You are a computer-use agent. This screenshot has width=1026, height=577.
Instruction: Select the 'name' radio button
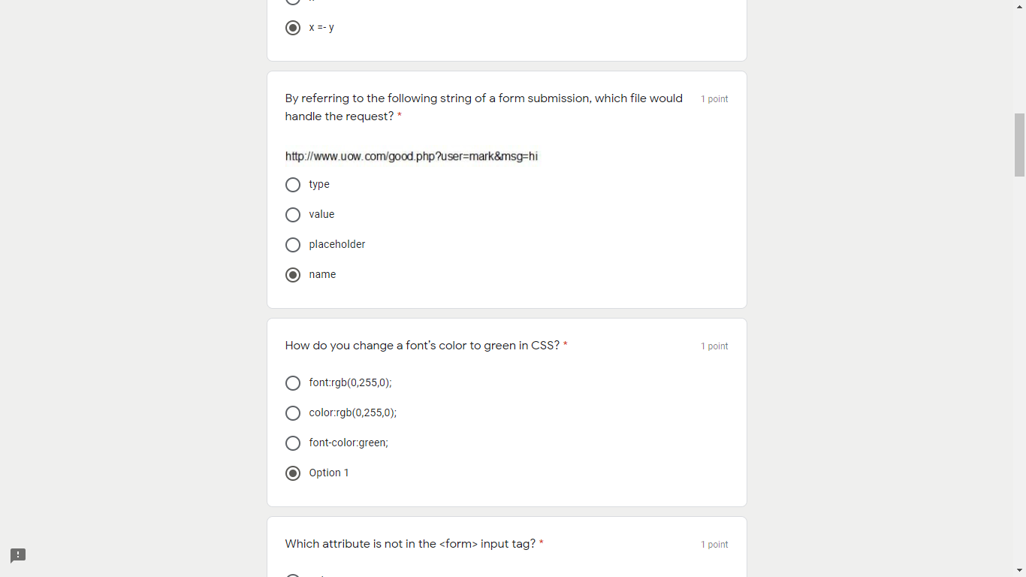click(x=293, y=274)
